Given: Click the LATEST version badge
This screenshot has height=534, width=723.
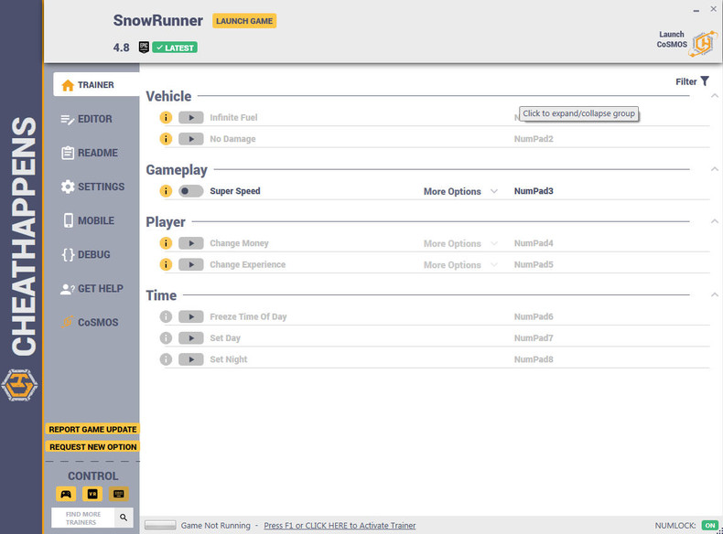Looking at the screenshot, I should [175, 48].
